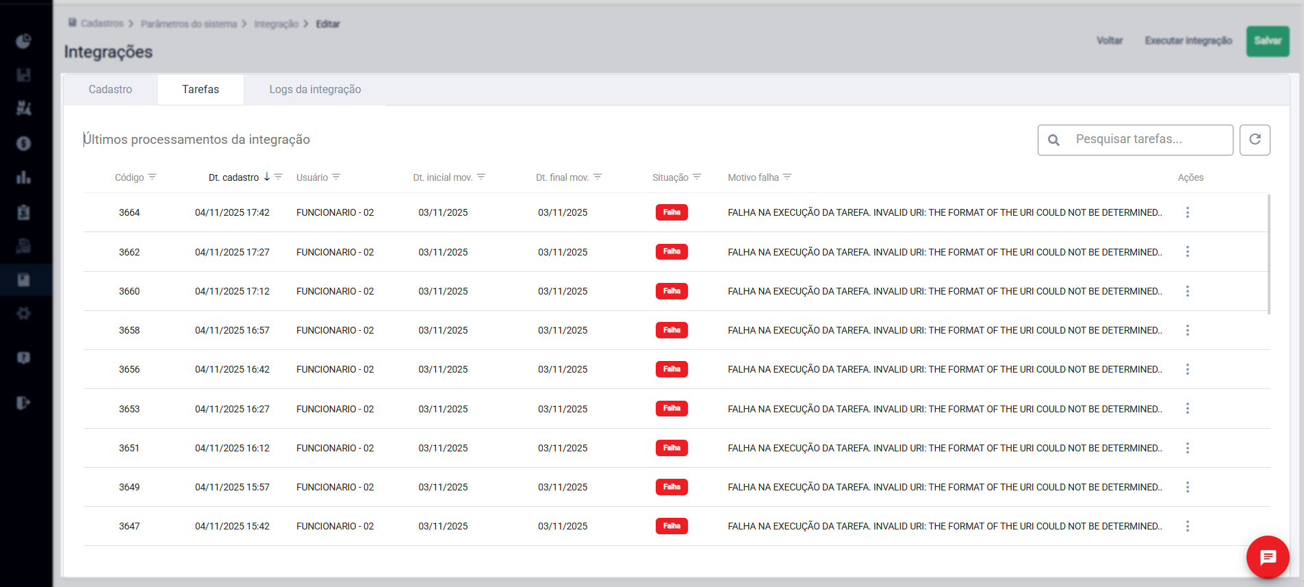Open actions menu for task 3664
Viewport: 1304px width, 587px height.
[1188, 212]
